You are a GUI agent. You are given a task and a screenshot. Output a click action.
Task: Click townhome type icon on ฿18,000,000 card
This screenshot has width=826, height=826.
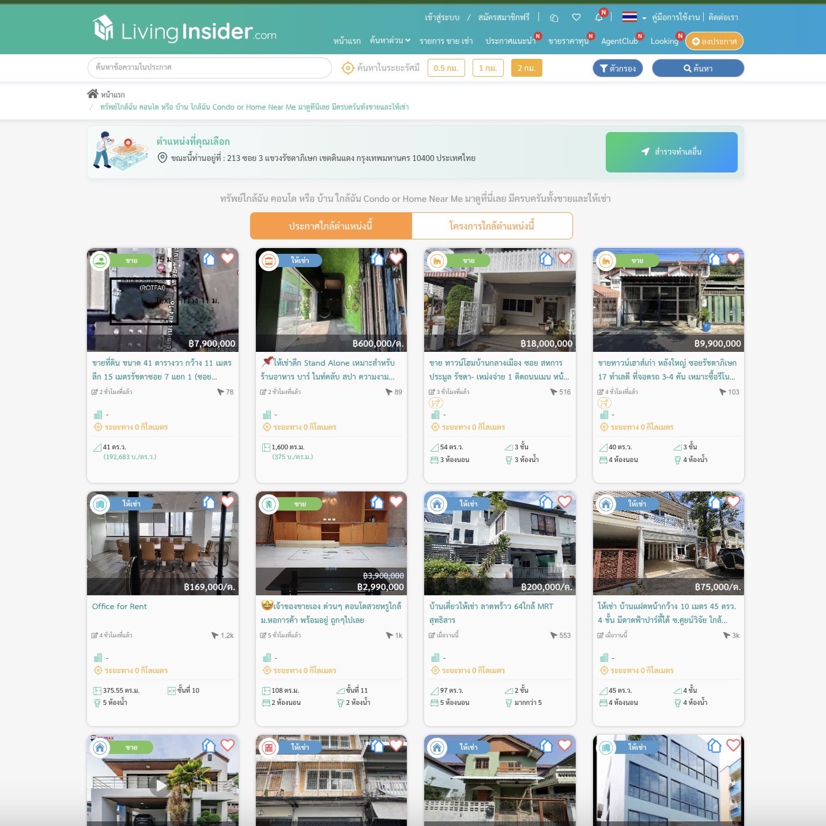pyautogui.click(x=437, y=261)
